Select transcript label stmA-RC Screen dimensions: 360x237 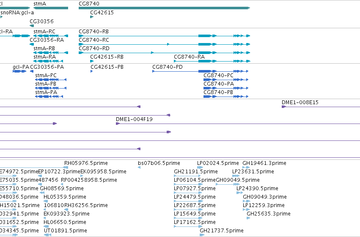click(x=44, y=32)
